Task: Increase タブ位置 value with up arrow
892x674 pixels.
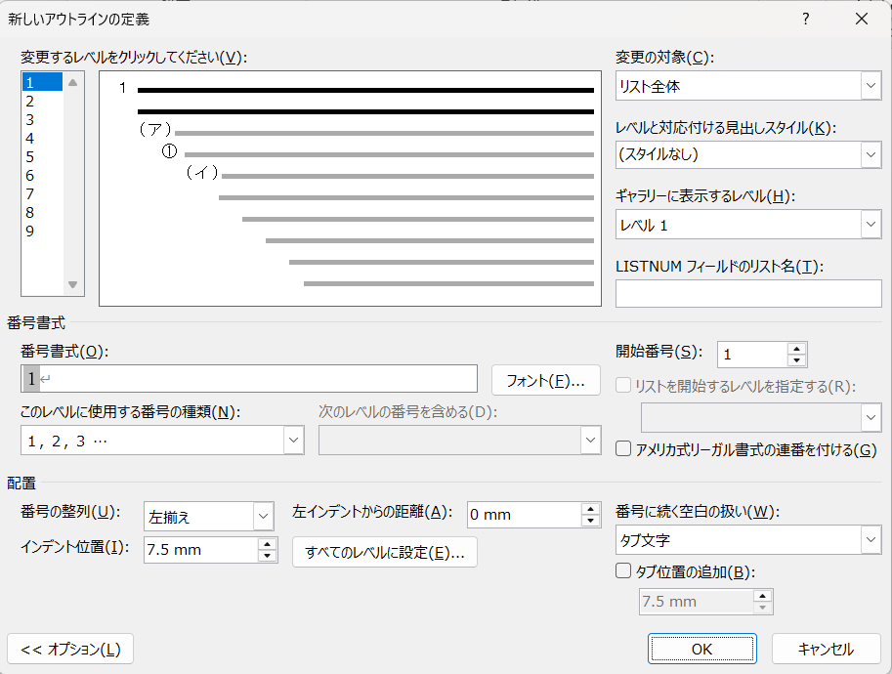Action: click(762, 596)
